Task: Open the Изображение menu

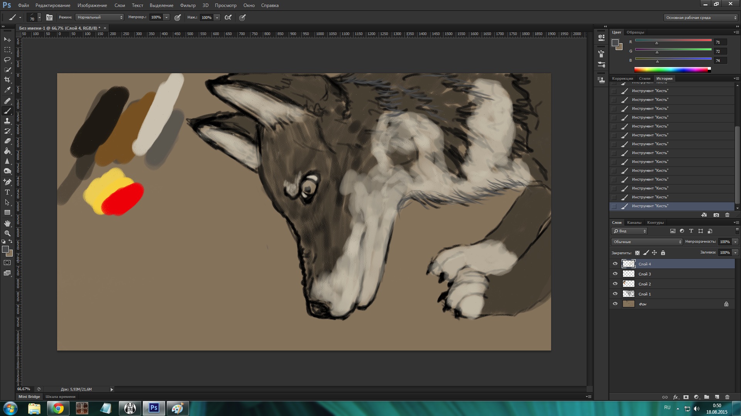Action: pyautogui.click(x=92, y=5)
